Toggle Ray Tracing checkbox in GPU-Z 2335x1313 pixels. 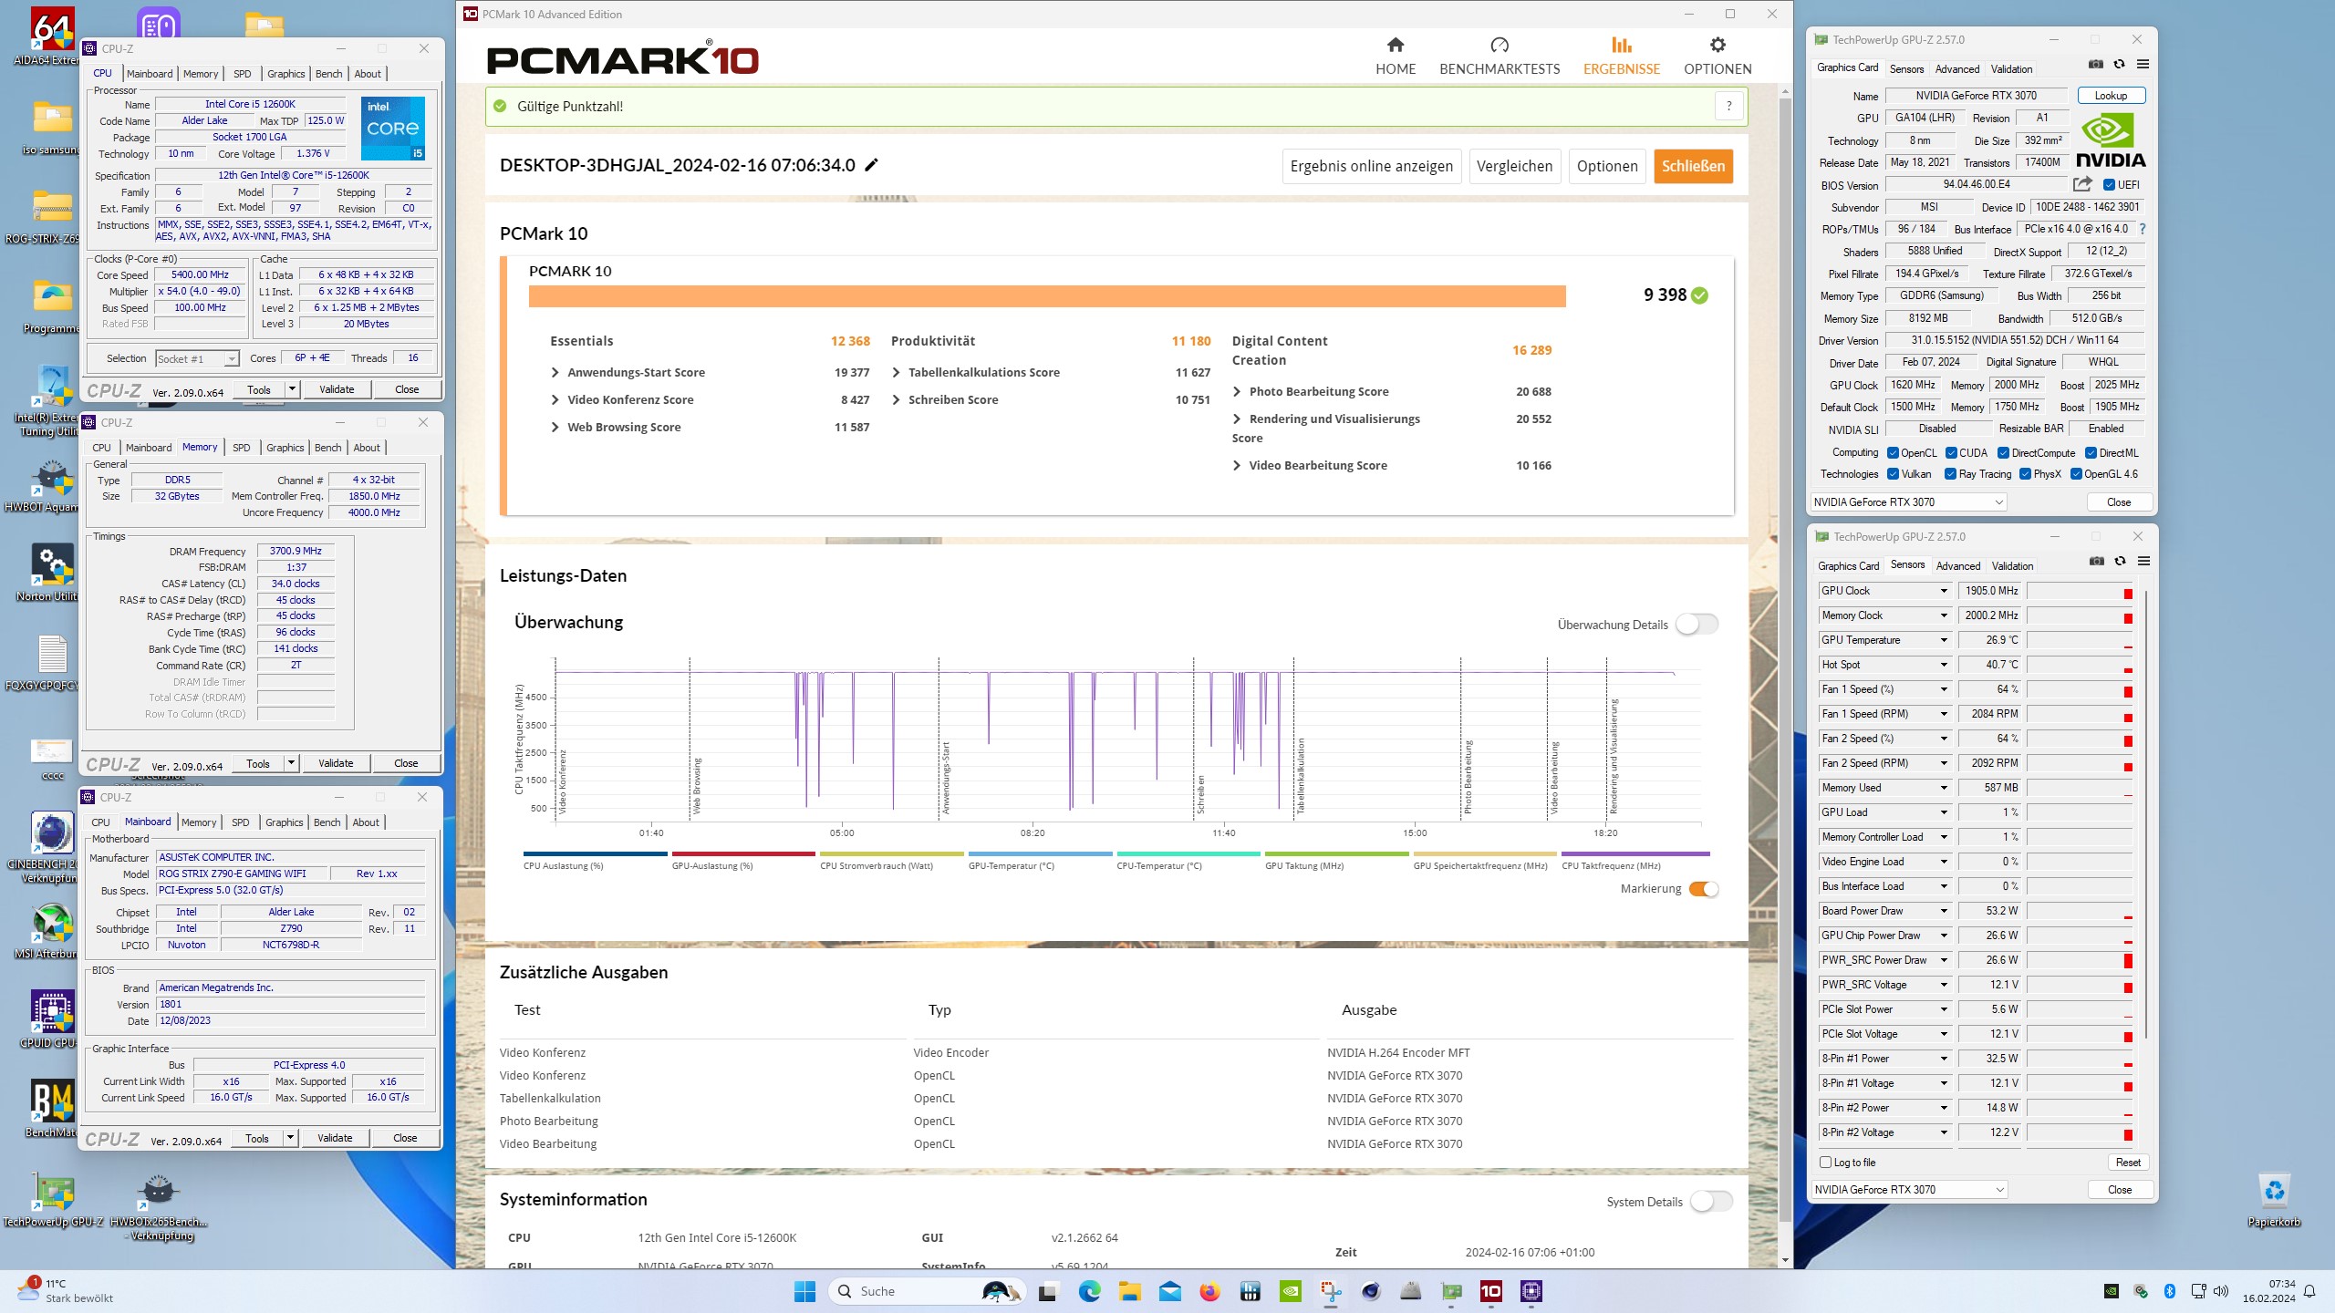pos(1950,474)
